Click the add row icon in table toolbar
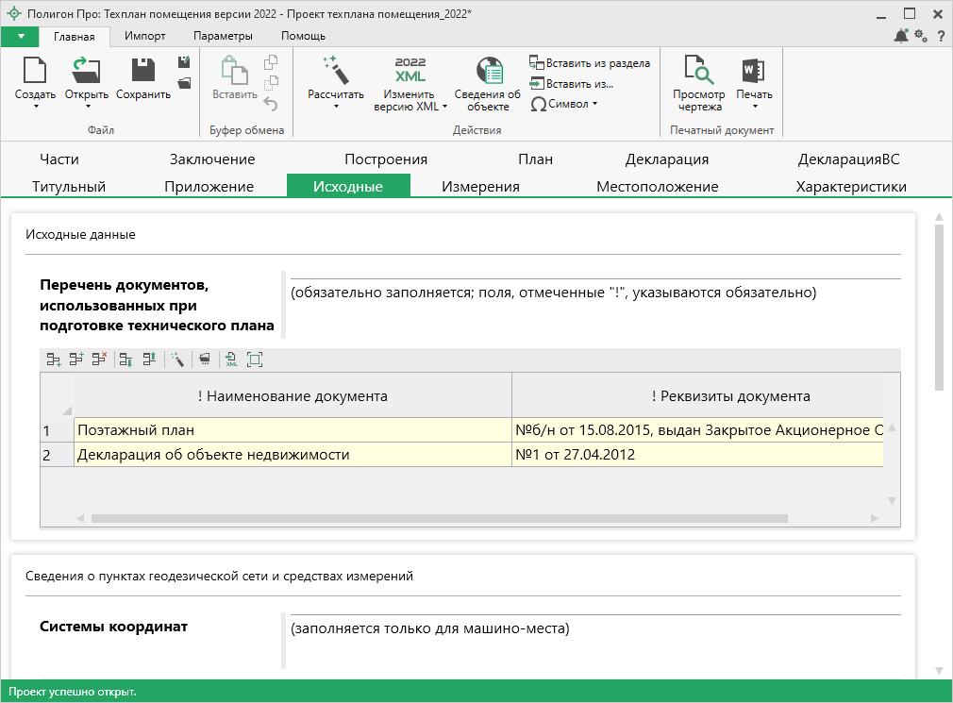The image size is (953, 703). point(54,360)
